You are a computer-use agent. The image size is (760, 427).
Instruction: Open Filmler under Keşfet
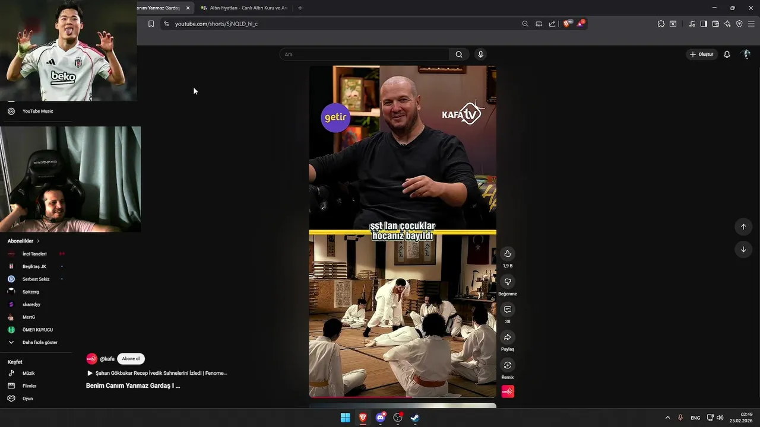pyautogui.click(x=29, y=385)
